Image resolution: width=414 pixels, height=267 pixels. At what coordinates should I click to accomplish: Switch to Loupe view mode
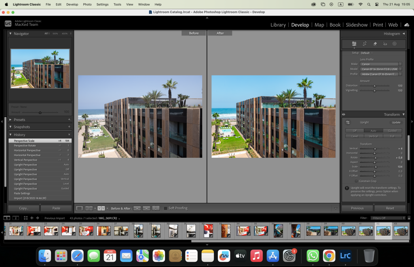coord(79,208)
